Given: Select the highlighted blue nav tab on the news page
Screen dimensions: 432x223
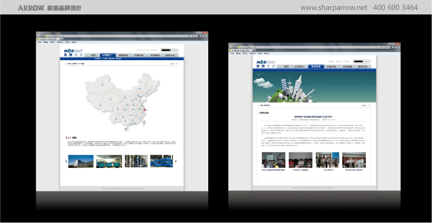Looking at the screenshot, I should [x=316, y=66].
